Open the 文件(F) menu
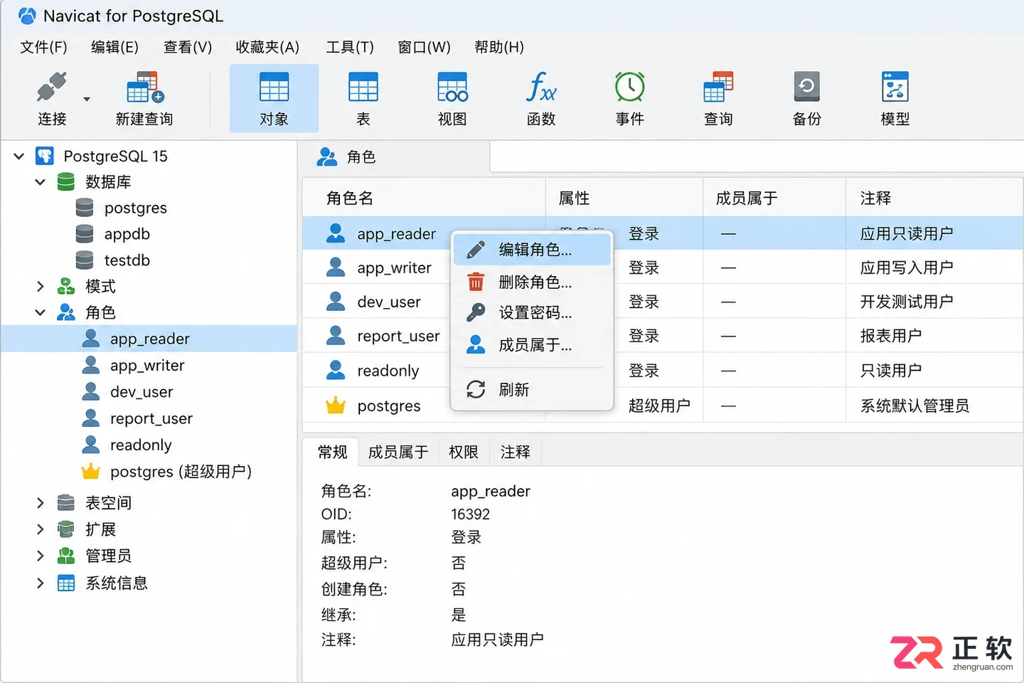 (x=43, y=47)
